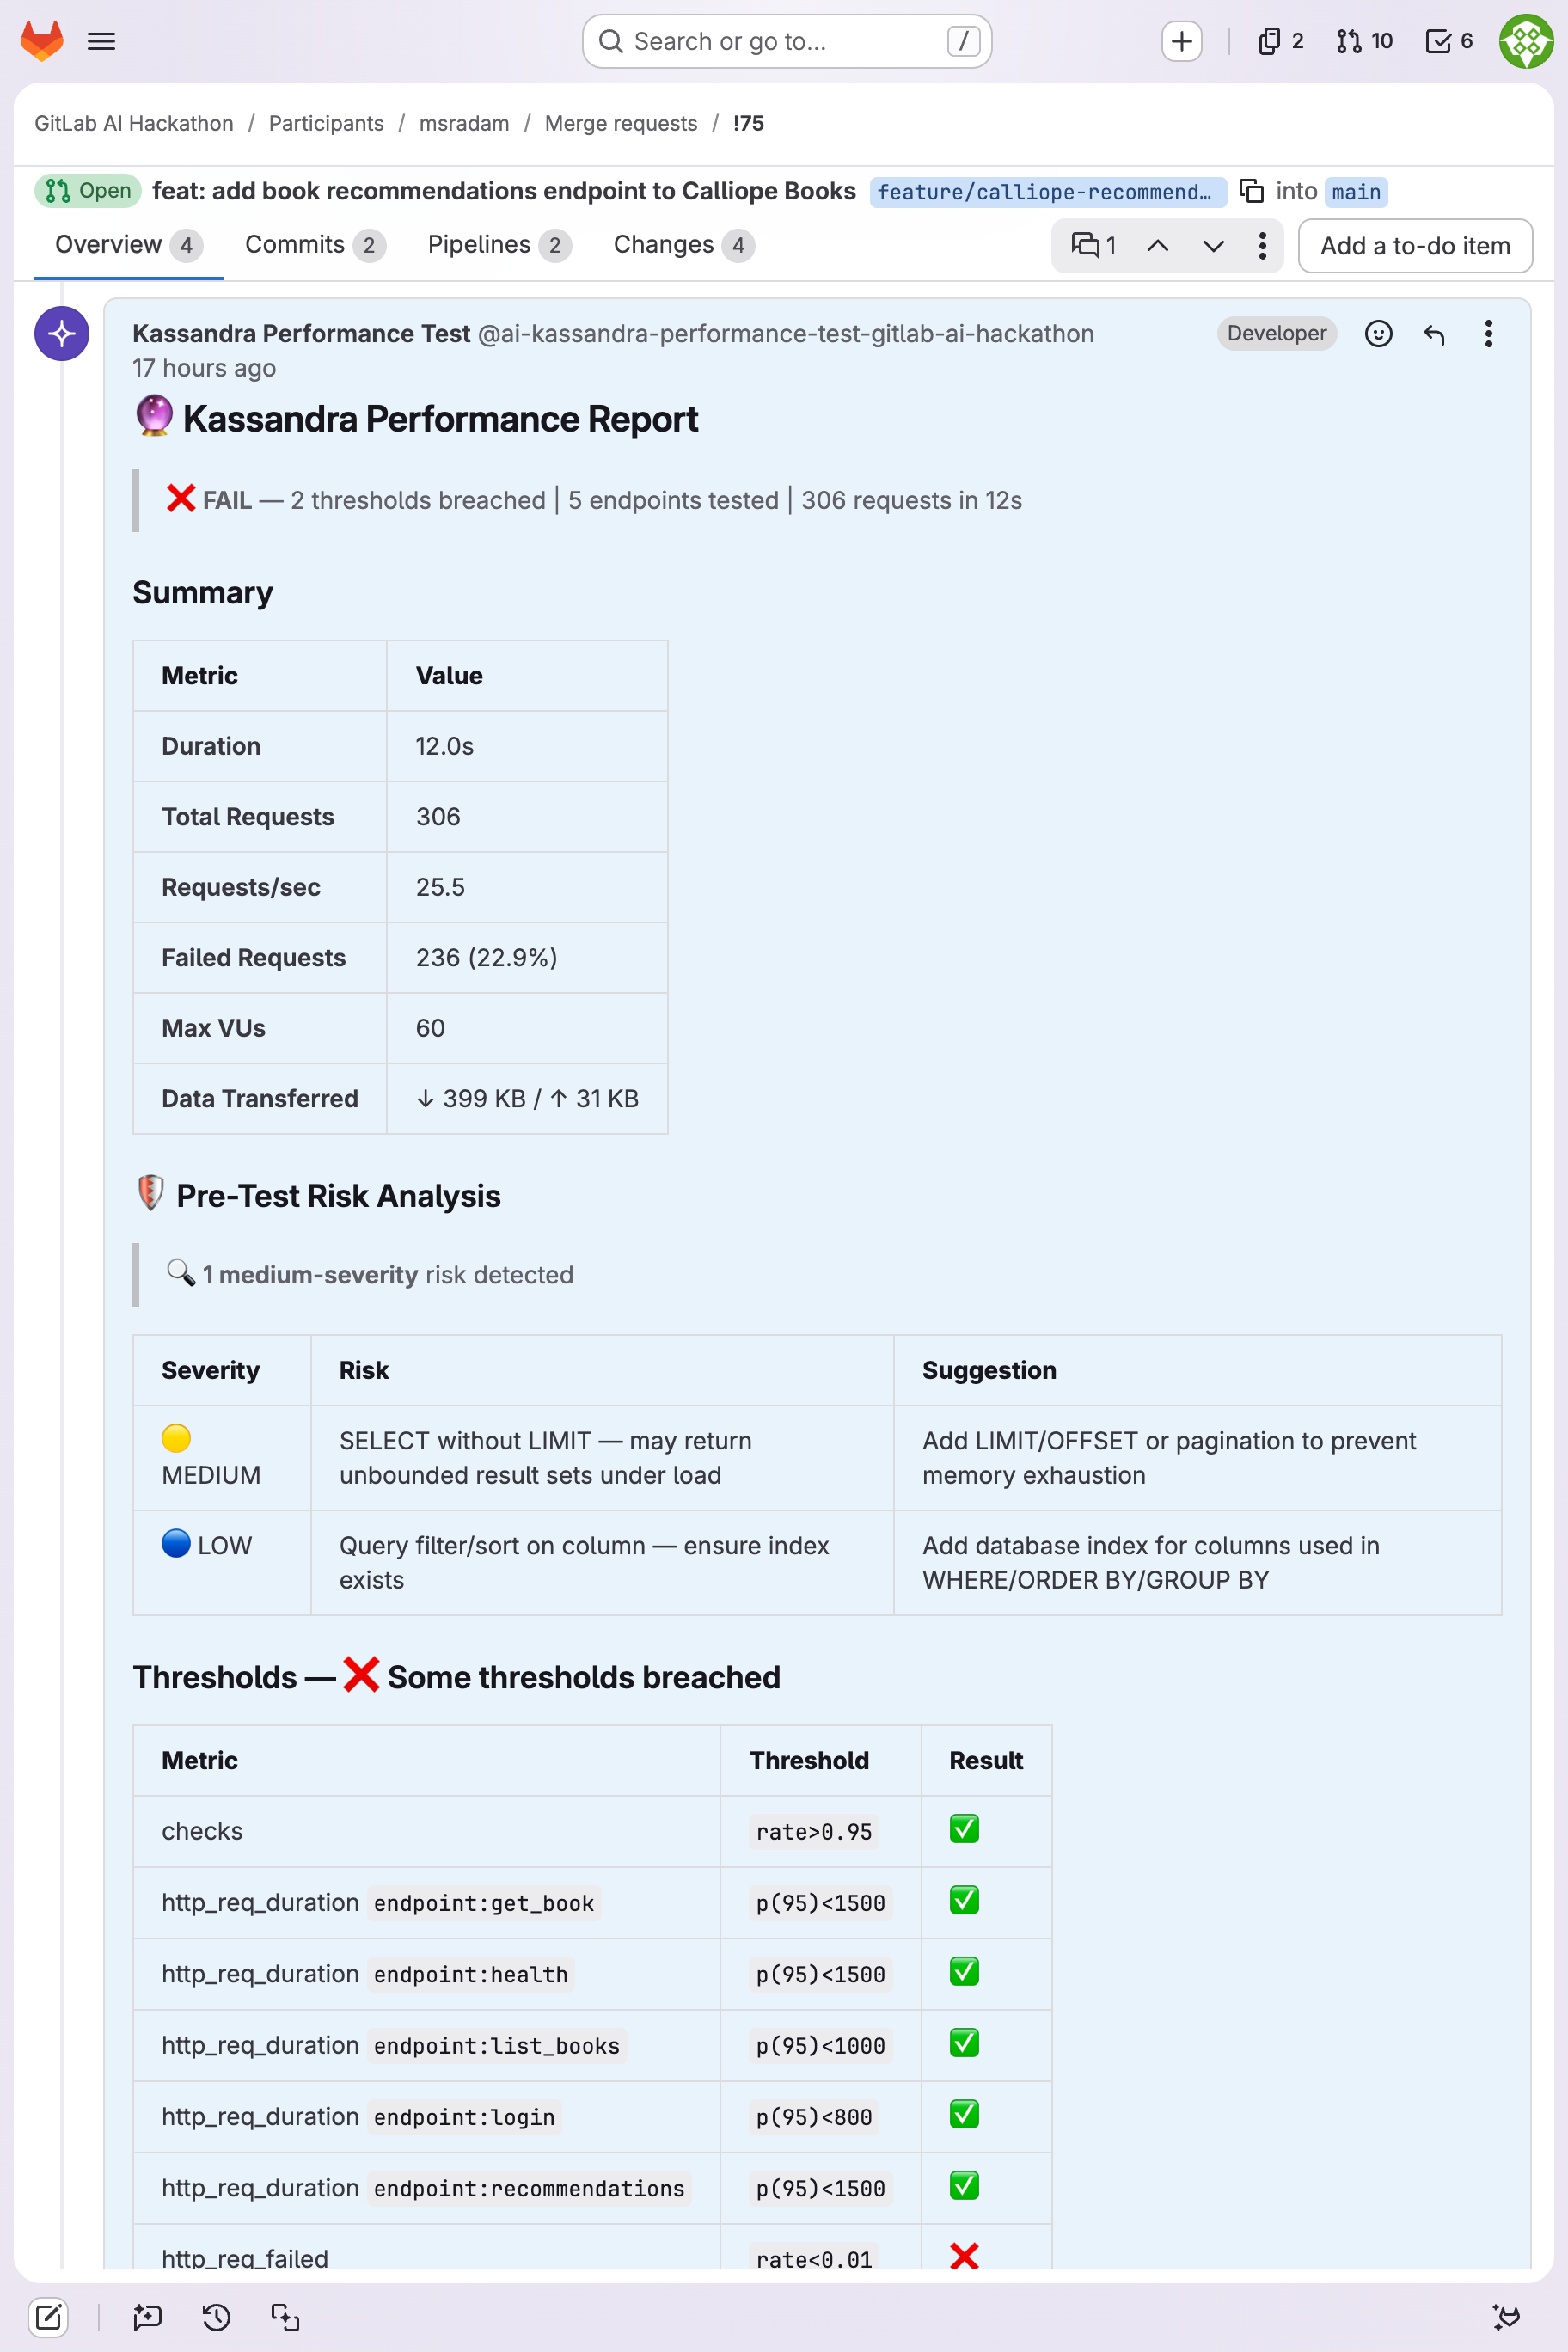Viewport: 1568px width, 2352px height.
Task: Click the endpoint:login code label
Action: (x=464, y=2116)
